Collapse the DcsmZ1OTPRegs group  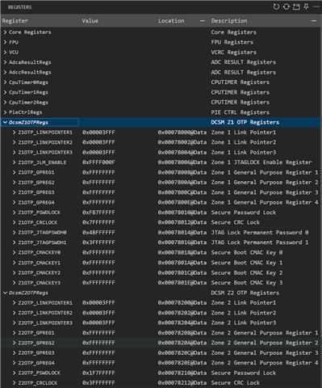coord(5,122)
